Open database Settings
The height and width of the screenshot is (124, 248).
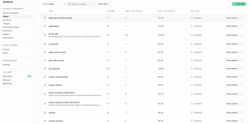coord(6,65)
